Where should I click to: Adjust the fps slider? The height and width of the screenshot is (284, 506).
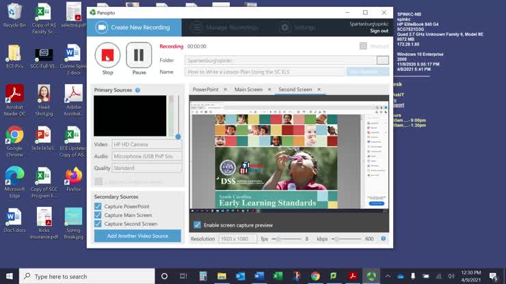(x=277, y=239)
